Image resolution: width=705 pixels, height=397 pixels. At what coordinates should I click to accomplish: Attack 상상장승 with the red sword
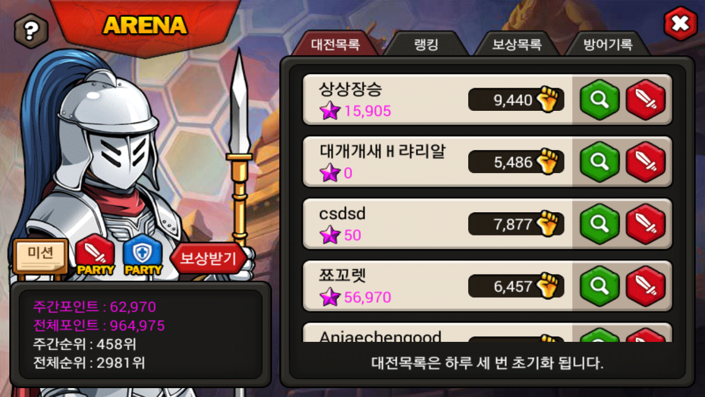646,100
